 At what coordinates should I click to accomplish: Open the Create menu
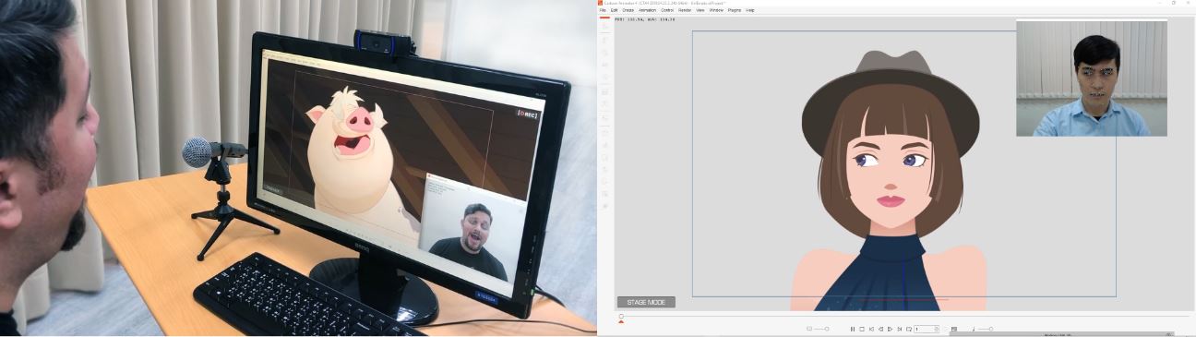click(628, 10)
